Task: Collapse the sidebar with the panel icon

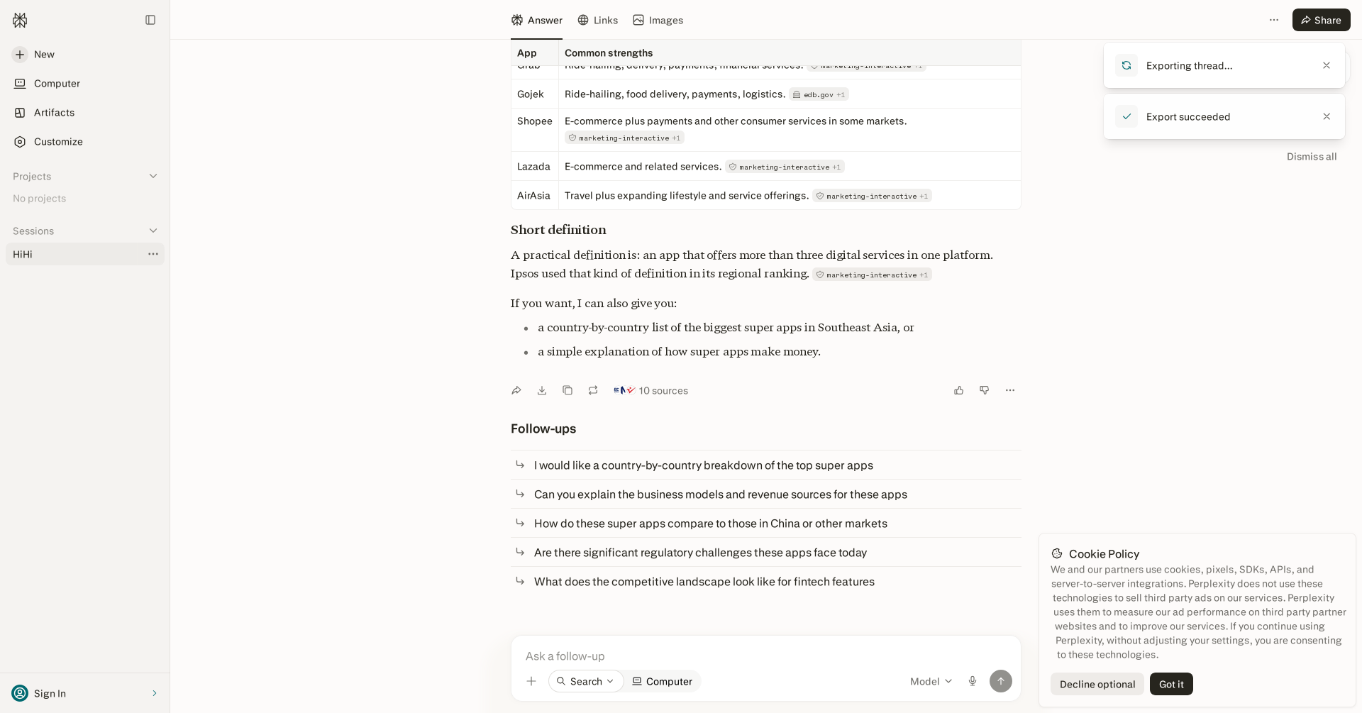Action: [x=150, y=20]
